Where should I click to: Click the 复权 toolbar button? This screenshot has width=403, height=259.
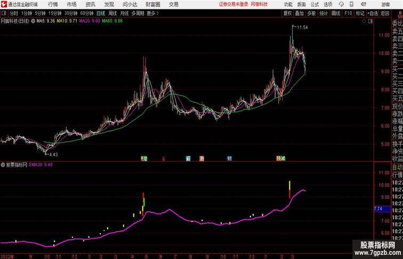point(288,13)
